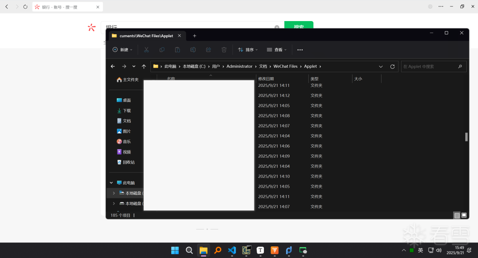The width and height of the screenshot is (478, 258).
Task: Sort by the 类型 column header
Action: (330, 79)
